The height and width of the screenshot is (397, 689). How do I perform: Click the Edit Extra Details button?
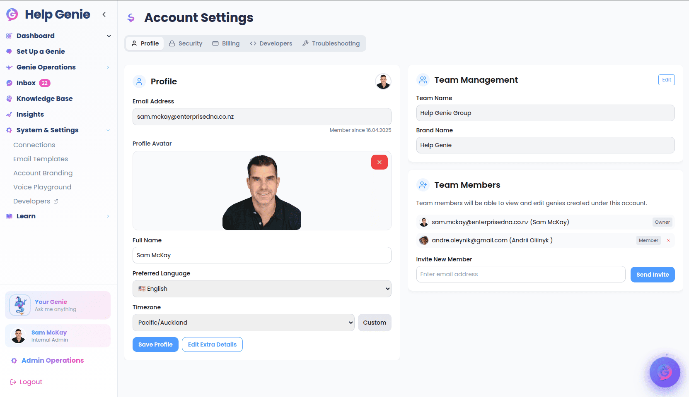(x=212, y=344)
